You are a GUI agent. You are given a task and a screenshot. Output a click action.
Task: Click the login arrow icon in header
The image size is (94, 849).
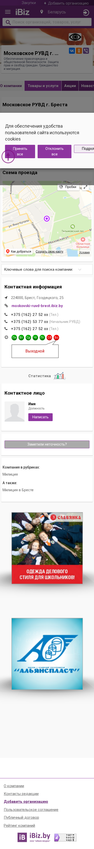click(x=86, y=13)
